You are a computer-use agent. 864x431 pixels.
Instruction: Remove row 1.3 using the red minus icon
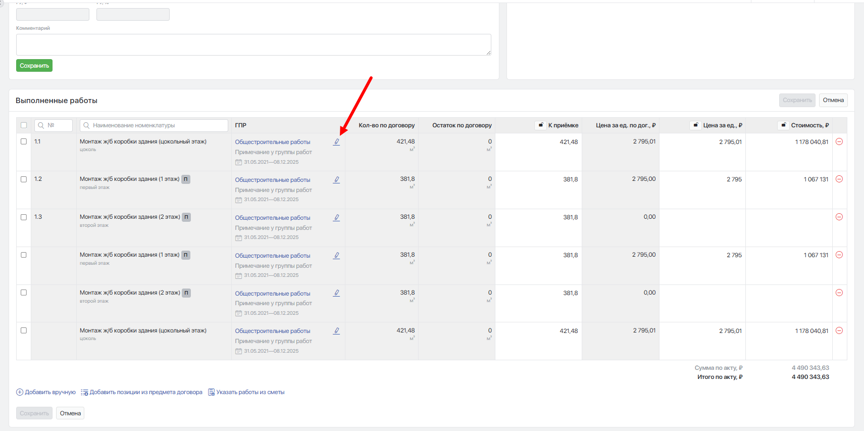click(x=839, y=217)
